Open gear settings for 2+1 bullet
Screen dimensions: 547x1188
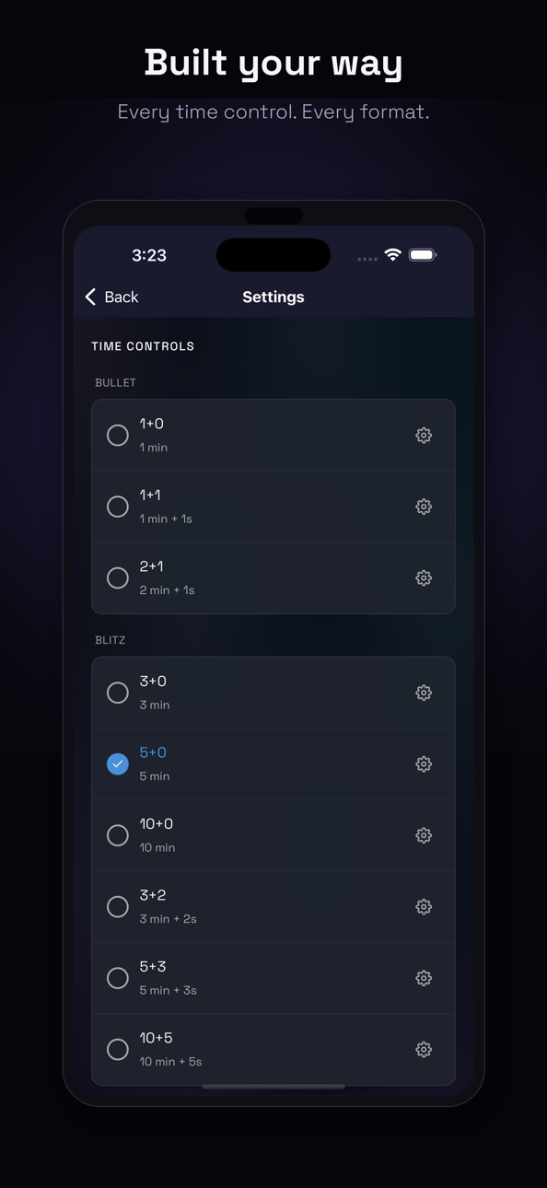click(424, 578)
